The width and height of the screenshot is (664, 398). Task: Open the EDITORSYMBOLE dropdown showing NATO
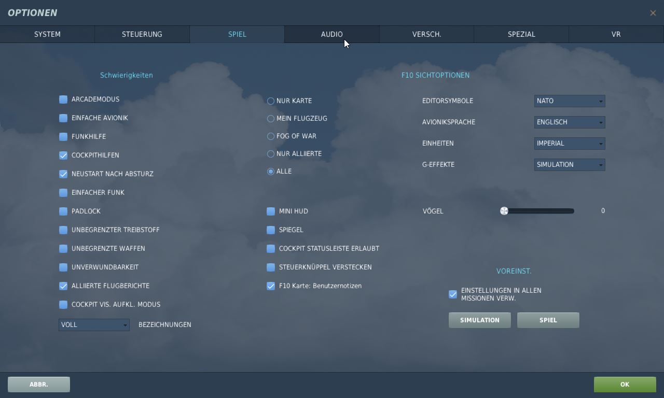click(569, 101)
